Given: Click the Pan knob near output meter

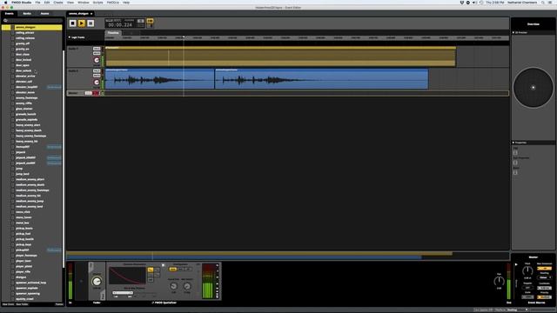Looking at the screenshot, I should 499,281.
